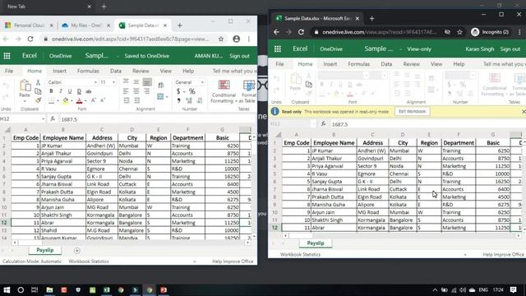Click Sign out in right Excel window
The height and width of the screenshot is (296, 526).
(510, 49)
